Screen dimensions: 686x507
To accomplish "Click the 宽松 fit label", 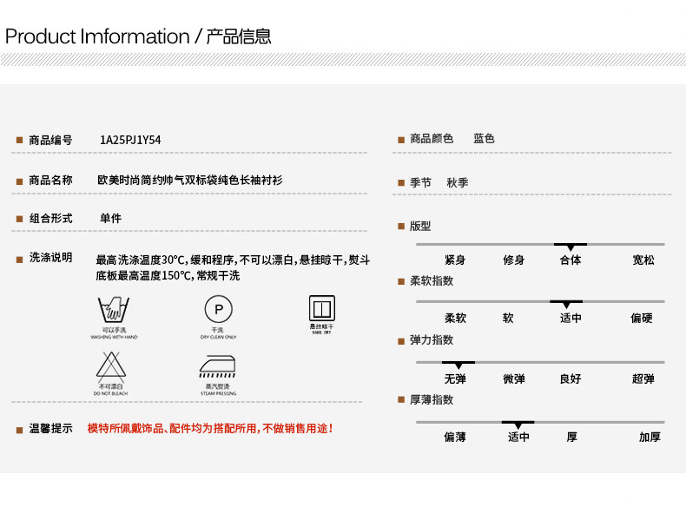I will pos(643,260).
